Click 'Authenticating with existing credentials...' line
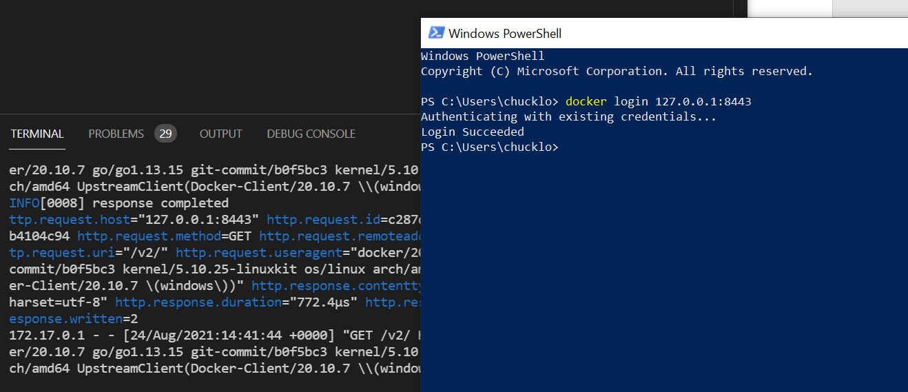 coord(568,116)
